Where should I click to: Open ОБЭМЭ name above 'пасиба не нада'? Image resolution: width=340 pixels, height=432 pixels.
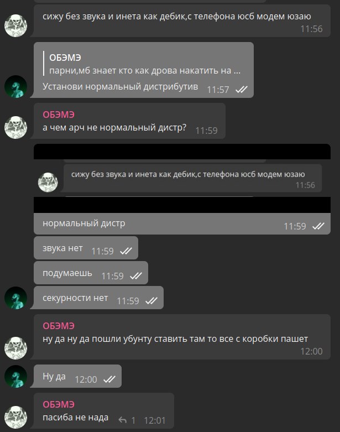pos(59,404)
